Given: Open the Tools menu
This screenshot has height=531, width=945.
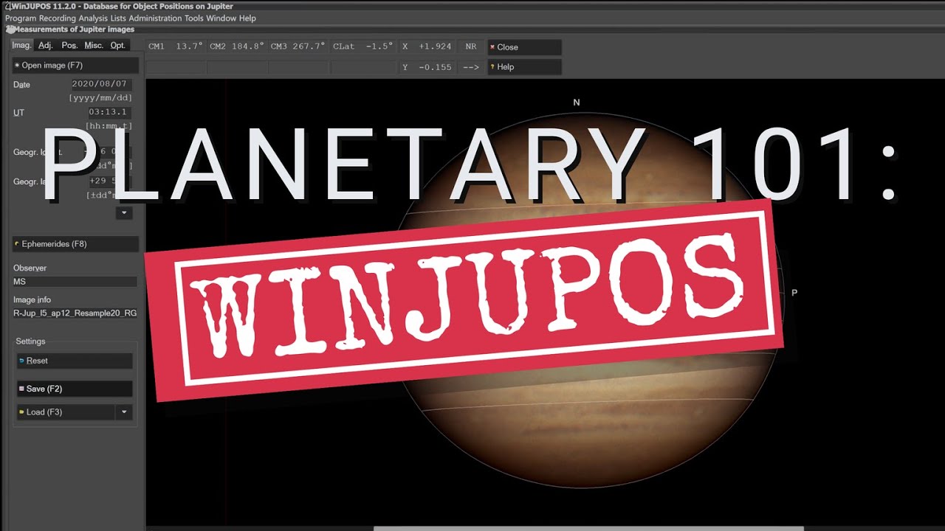Looking at the screenshot, I should tap(193, 18).
